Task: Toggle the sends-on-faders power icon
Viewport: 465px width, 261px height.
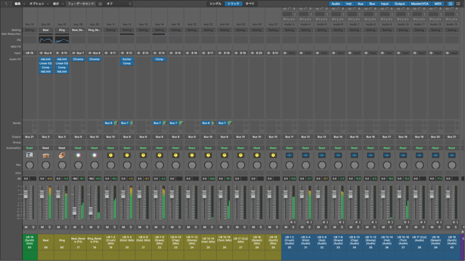Action: [x=100, y=4]
